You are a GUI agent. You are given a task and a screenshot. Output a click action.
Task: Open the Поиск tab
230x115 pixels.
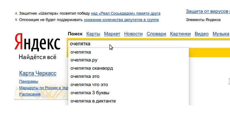(75, 34)
